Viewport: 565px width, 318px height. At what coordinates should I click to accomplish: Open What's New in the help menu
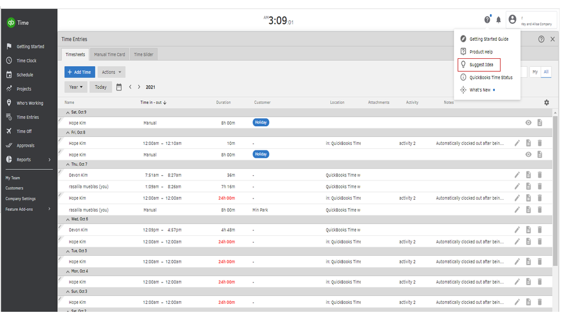477,90
